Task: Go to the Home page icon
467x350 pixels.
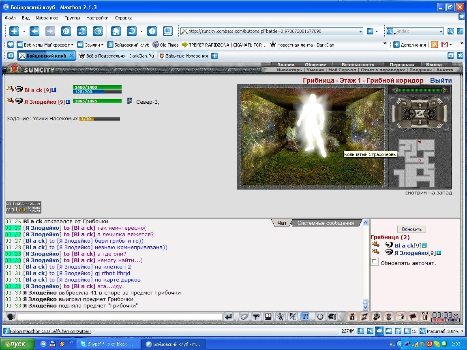Action: (x=116, y=31)
